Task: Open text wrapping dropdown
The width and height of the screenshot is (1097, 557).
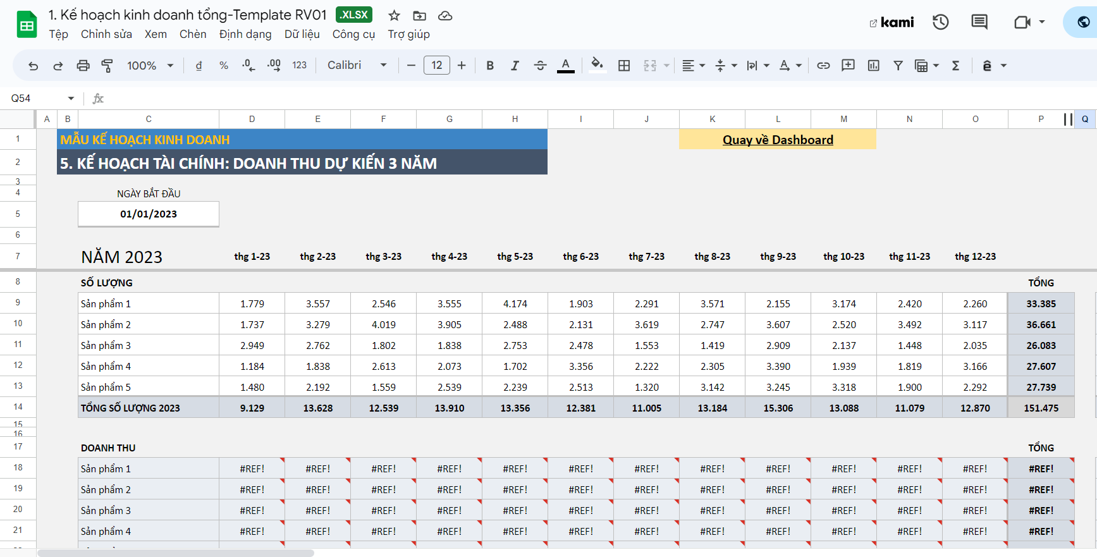Action: point(758,66)
